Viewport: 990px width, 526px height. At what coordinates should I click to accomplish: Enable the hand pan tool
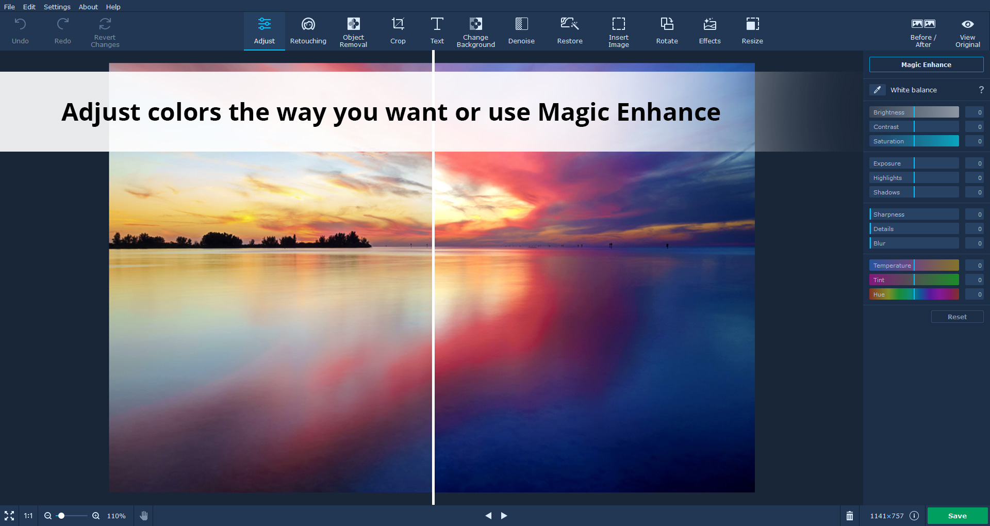[x=144, y=516]
